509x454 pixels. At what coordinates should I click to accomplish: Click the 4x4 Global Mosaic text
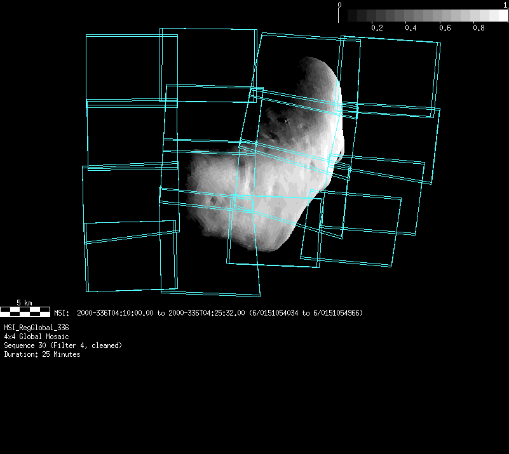[36, 337]
